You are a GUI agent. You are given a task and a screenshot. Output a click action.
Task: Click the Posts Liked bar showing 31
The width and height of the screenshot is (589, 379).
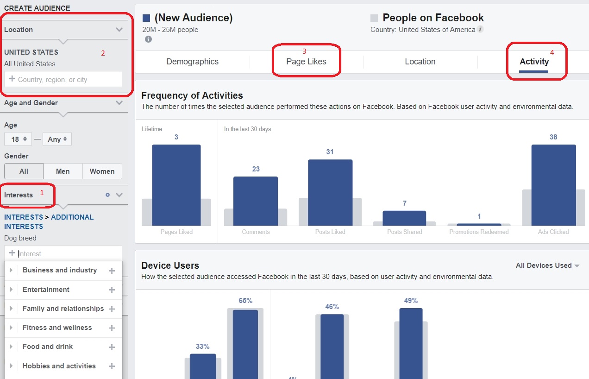(330, 193)
